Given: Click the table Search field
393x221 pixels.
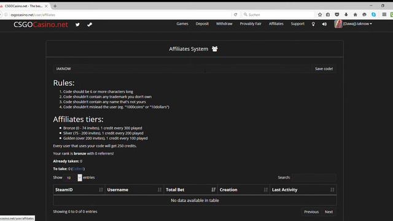Looking at the screenshot, I should [x=314, y=177].
